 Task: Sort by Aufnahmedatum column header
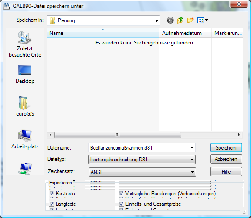click(x=185, y=33)
